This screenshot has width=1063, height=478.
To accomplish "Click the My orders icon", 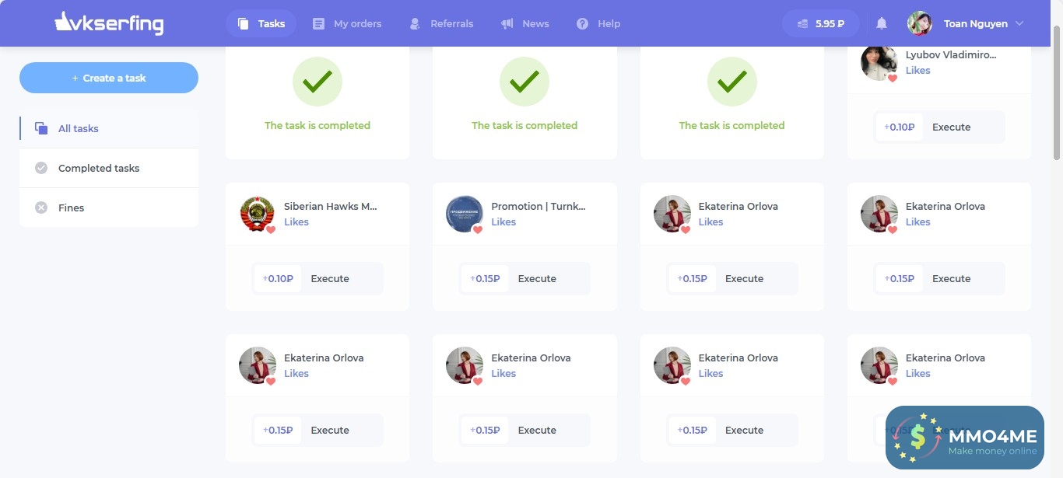I will [317, 23].
